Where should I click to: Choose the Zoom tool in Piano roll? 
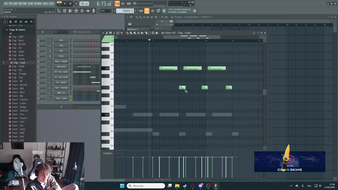coord(153,33)
